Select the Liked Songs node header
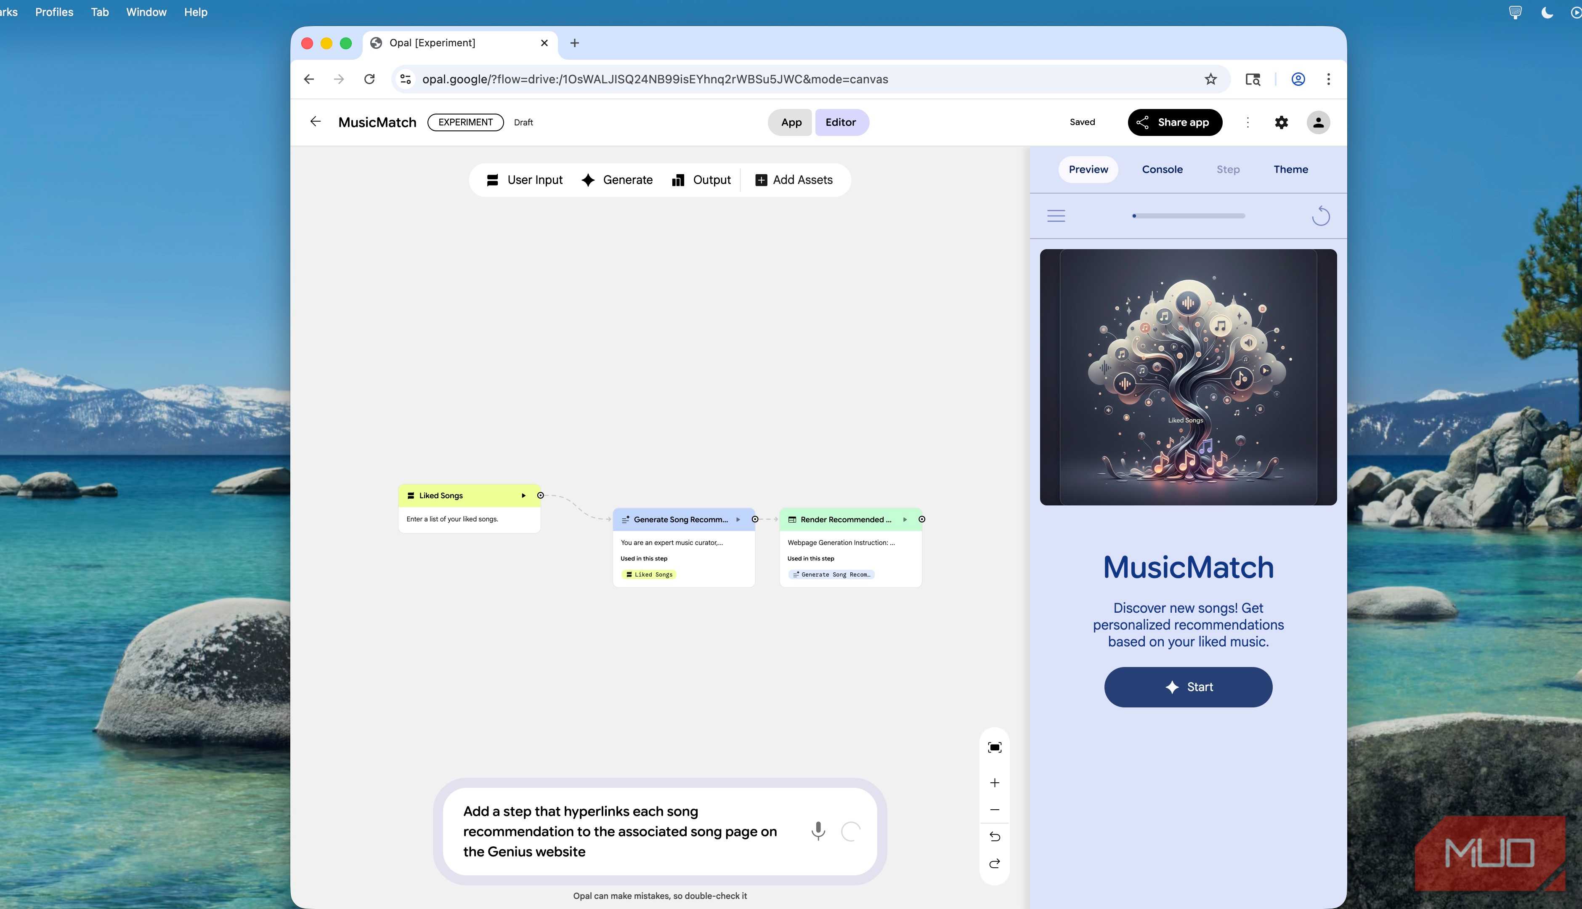Image resolution: width=1582 pixels, height=909 pixels. [x=469, y=496]
